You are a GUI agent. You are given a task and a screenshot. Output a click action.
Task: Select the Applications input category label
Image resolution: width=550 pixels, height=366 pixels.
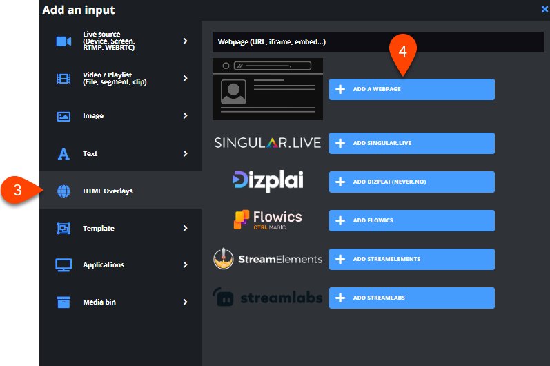click(104, 265)
